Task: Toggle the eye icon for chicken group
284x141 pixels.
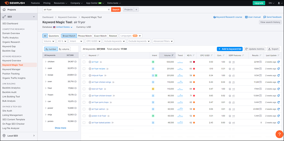Action: coord(75,62)
